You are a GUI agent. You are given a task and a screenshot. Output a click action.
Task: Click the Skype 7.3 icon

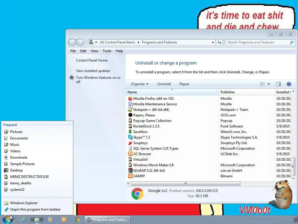pos(130,137)
